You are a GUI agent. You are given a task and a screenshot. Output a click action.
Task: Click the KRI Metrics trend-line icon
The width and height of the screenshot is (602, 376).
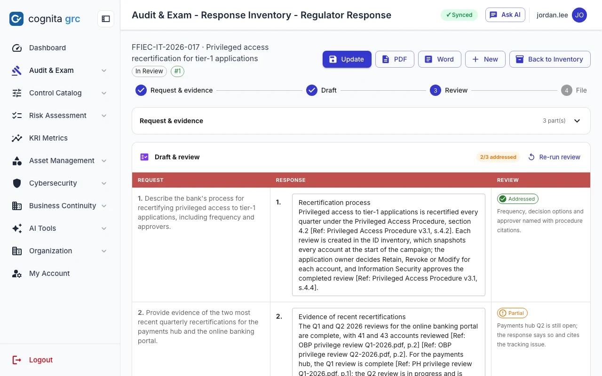coord(17,138)
